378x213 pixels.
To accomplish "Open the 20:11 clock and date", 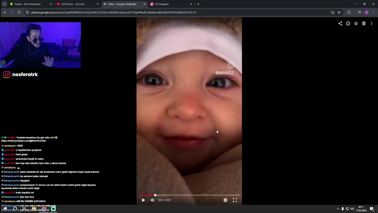I will click(x=361, y=209).
